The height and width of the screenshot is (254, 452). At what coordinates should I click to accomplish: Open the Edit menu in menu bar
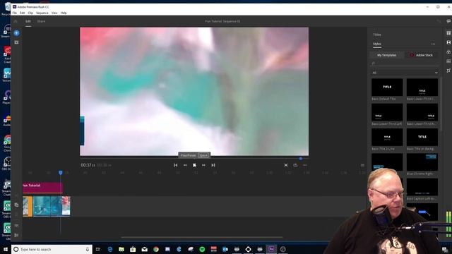click(x=22, y=13)
